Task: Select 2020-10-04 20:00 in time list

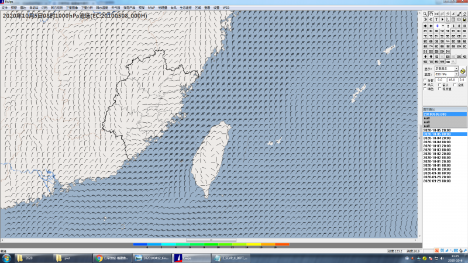Action: click(437, 138)
